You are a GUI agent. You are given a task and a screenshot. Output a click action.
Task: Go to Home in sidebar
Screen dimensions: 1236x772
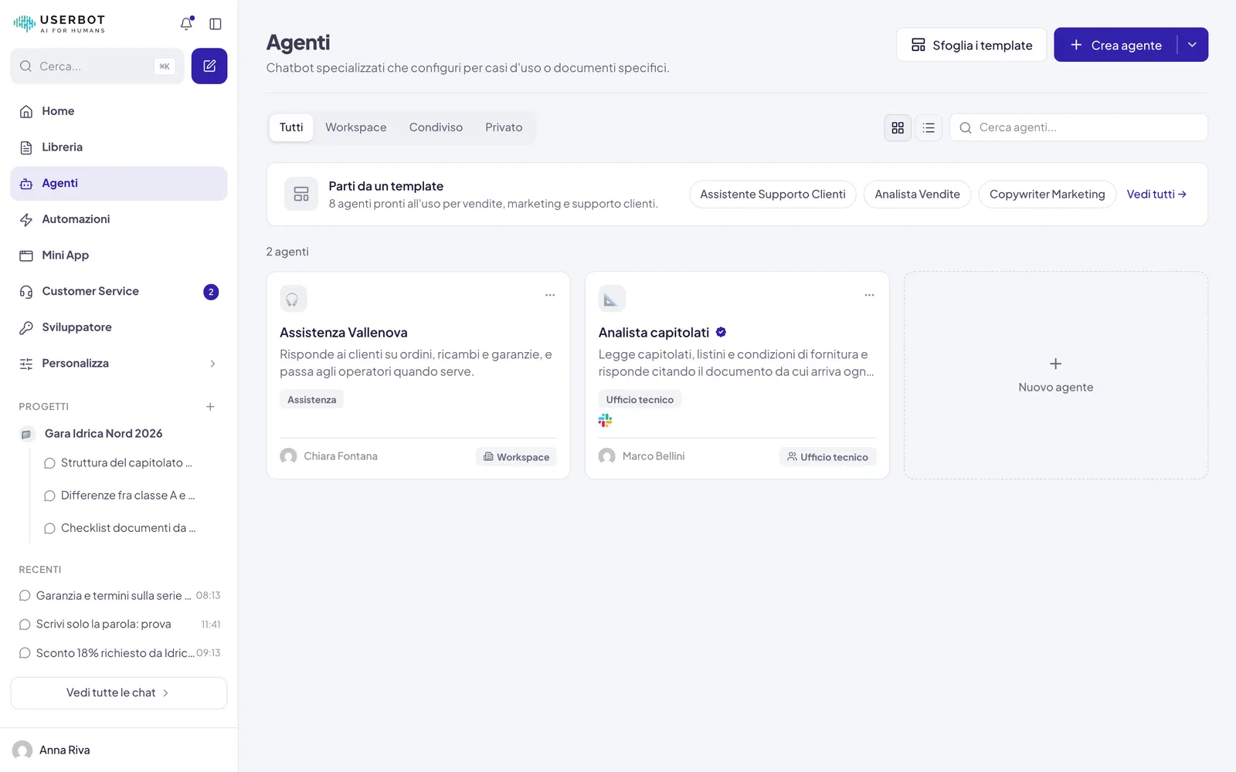coord(119,111)
